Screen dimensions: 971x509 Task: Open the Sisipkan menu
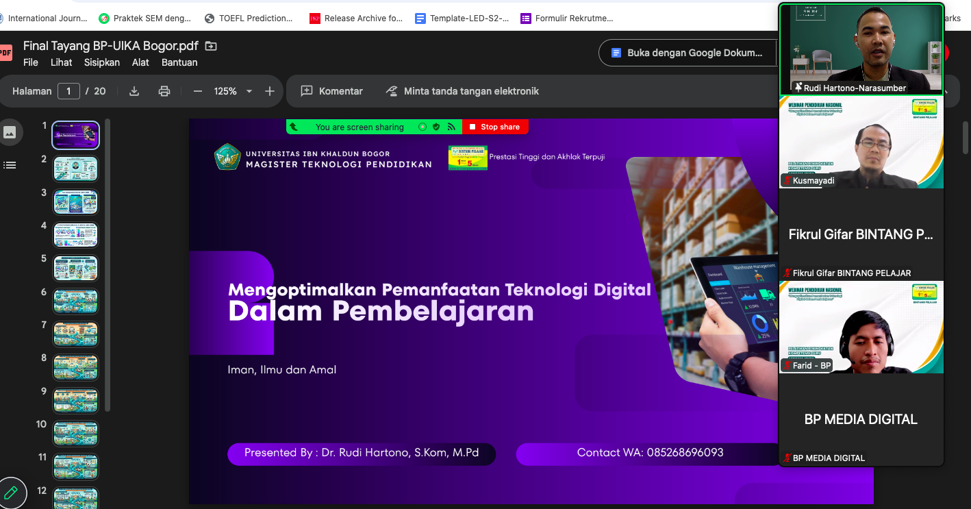pyautogui.click(x=101, y=62)
